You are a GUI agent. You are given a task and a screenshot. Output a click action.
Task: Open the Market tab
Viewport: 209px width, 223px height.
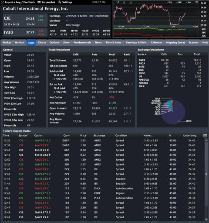click(7, 42)
